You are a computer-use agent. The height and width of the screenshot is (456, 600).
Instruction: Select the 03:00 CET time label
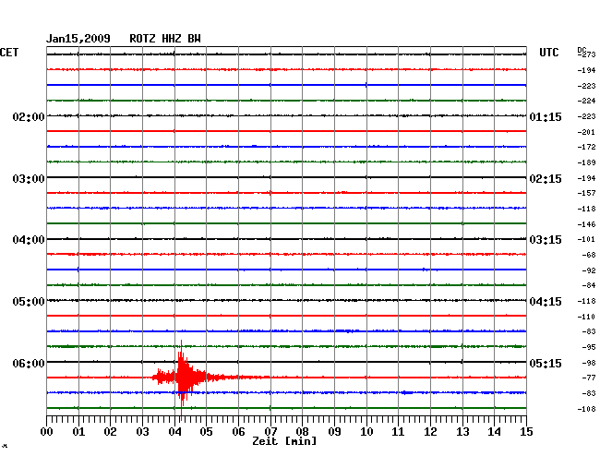pos(29,179)
